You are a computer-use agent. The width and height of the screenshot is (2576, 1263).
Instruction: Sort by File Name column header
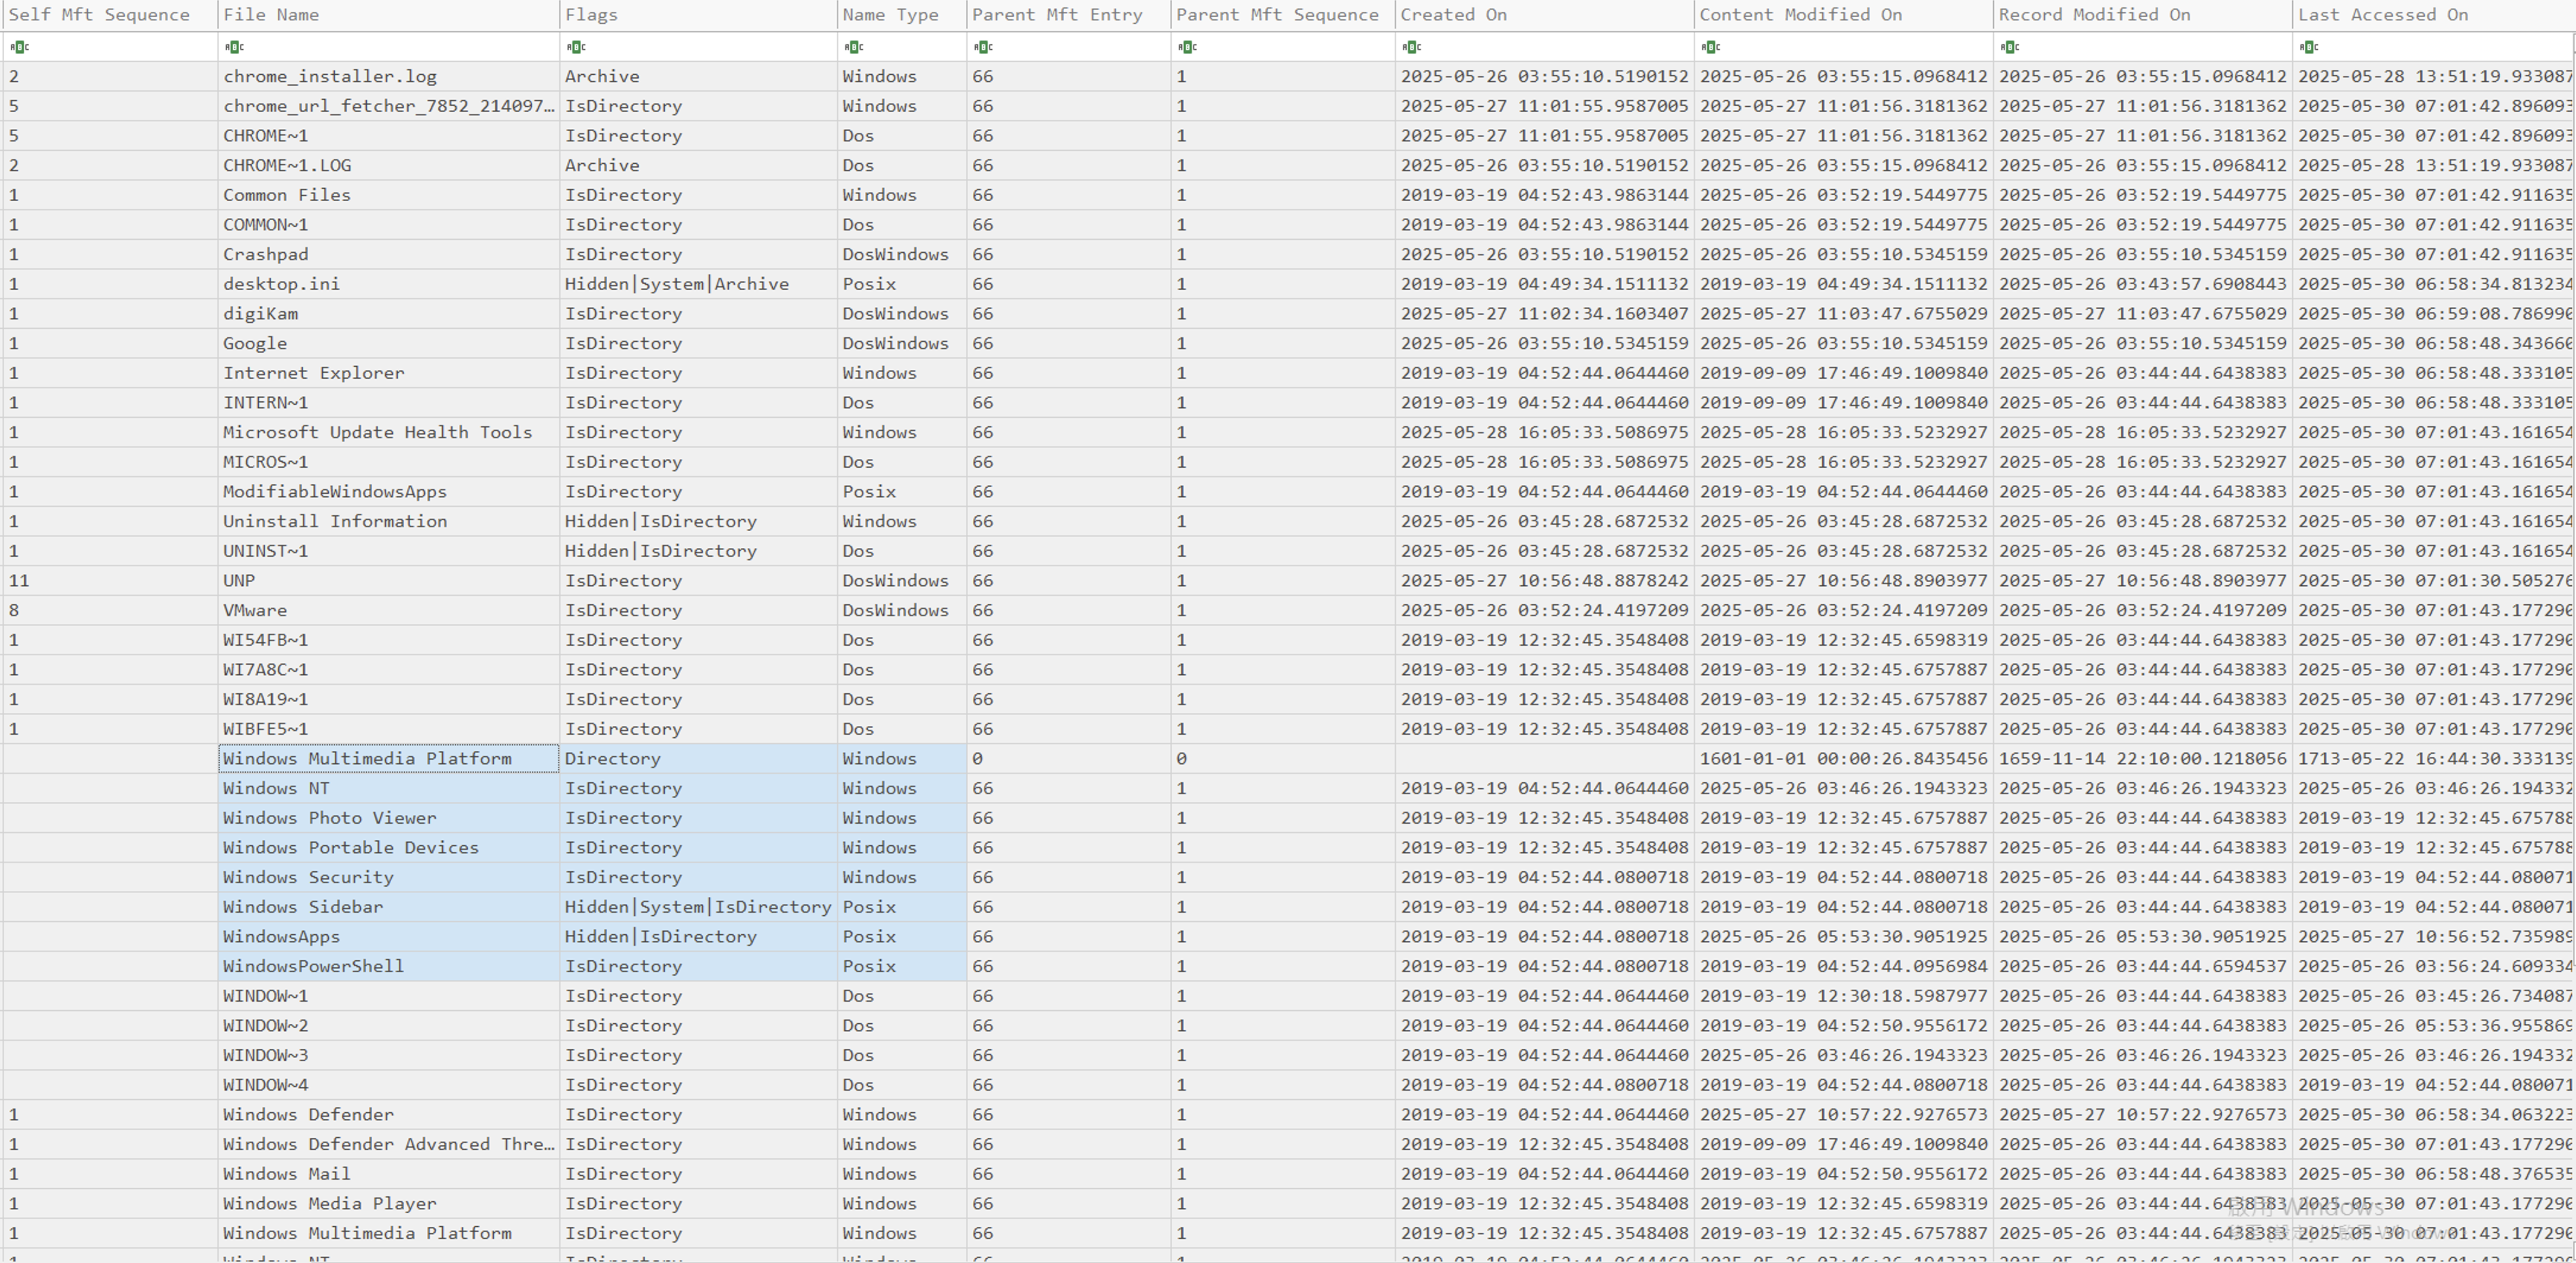(271, 15)
